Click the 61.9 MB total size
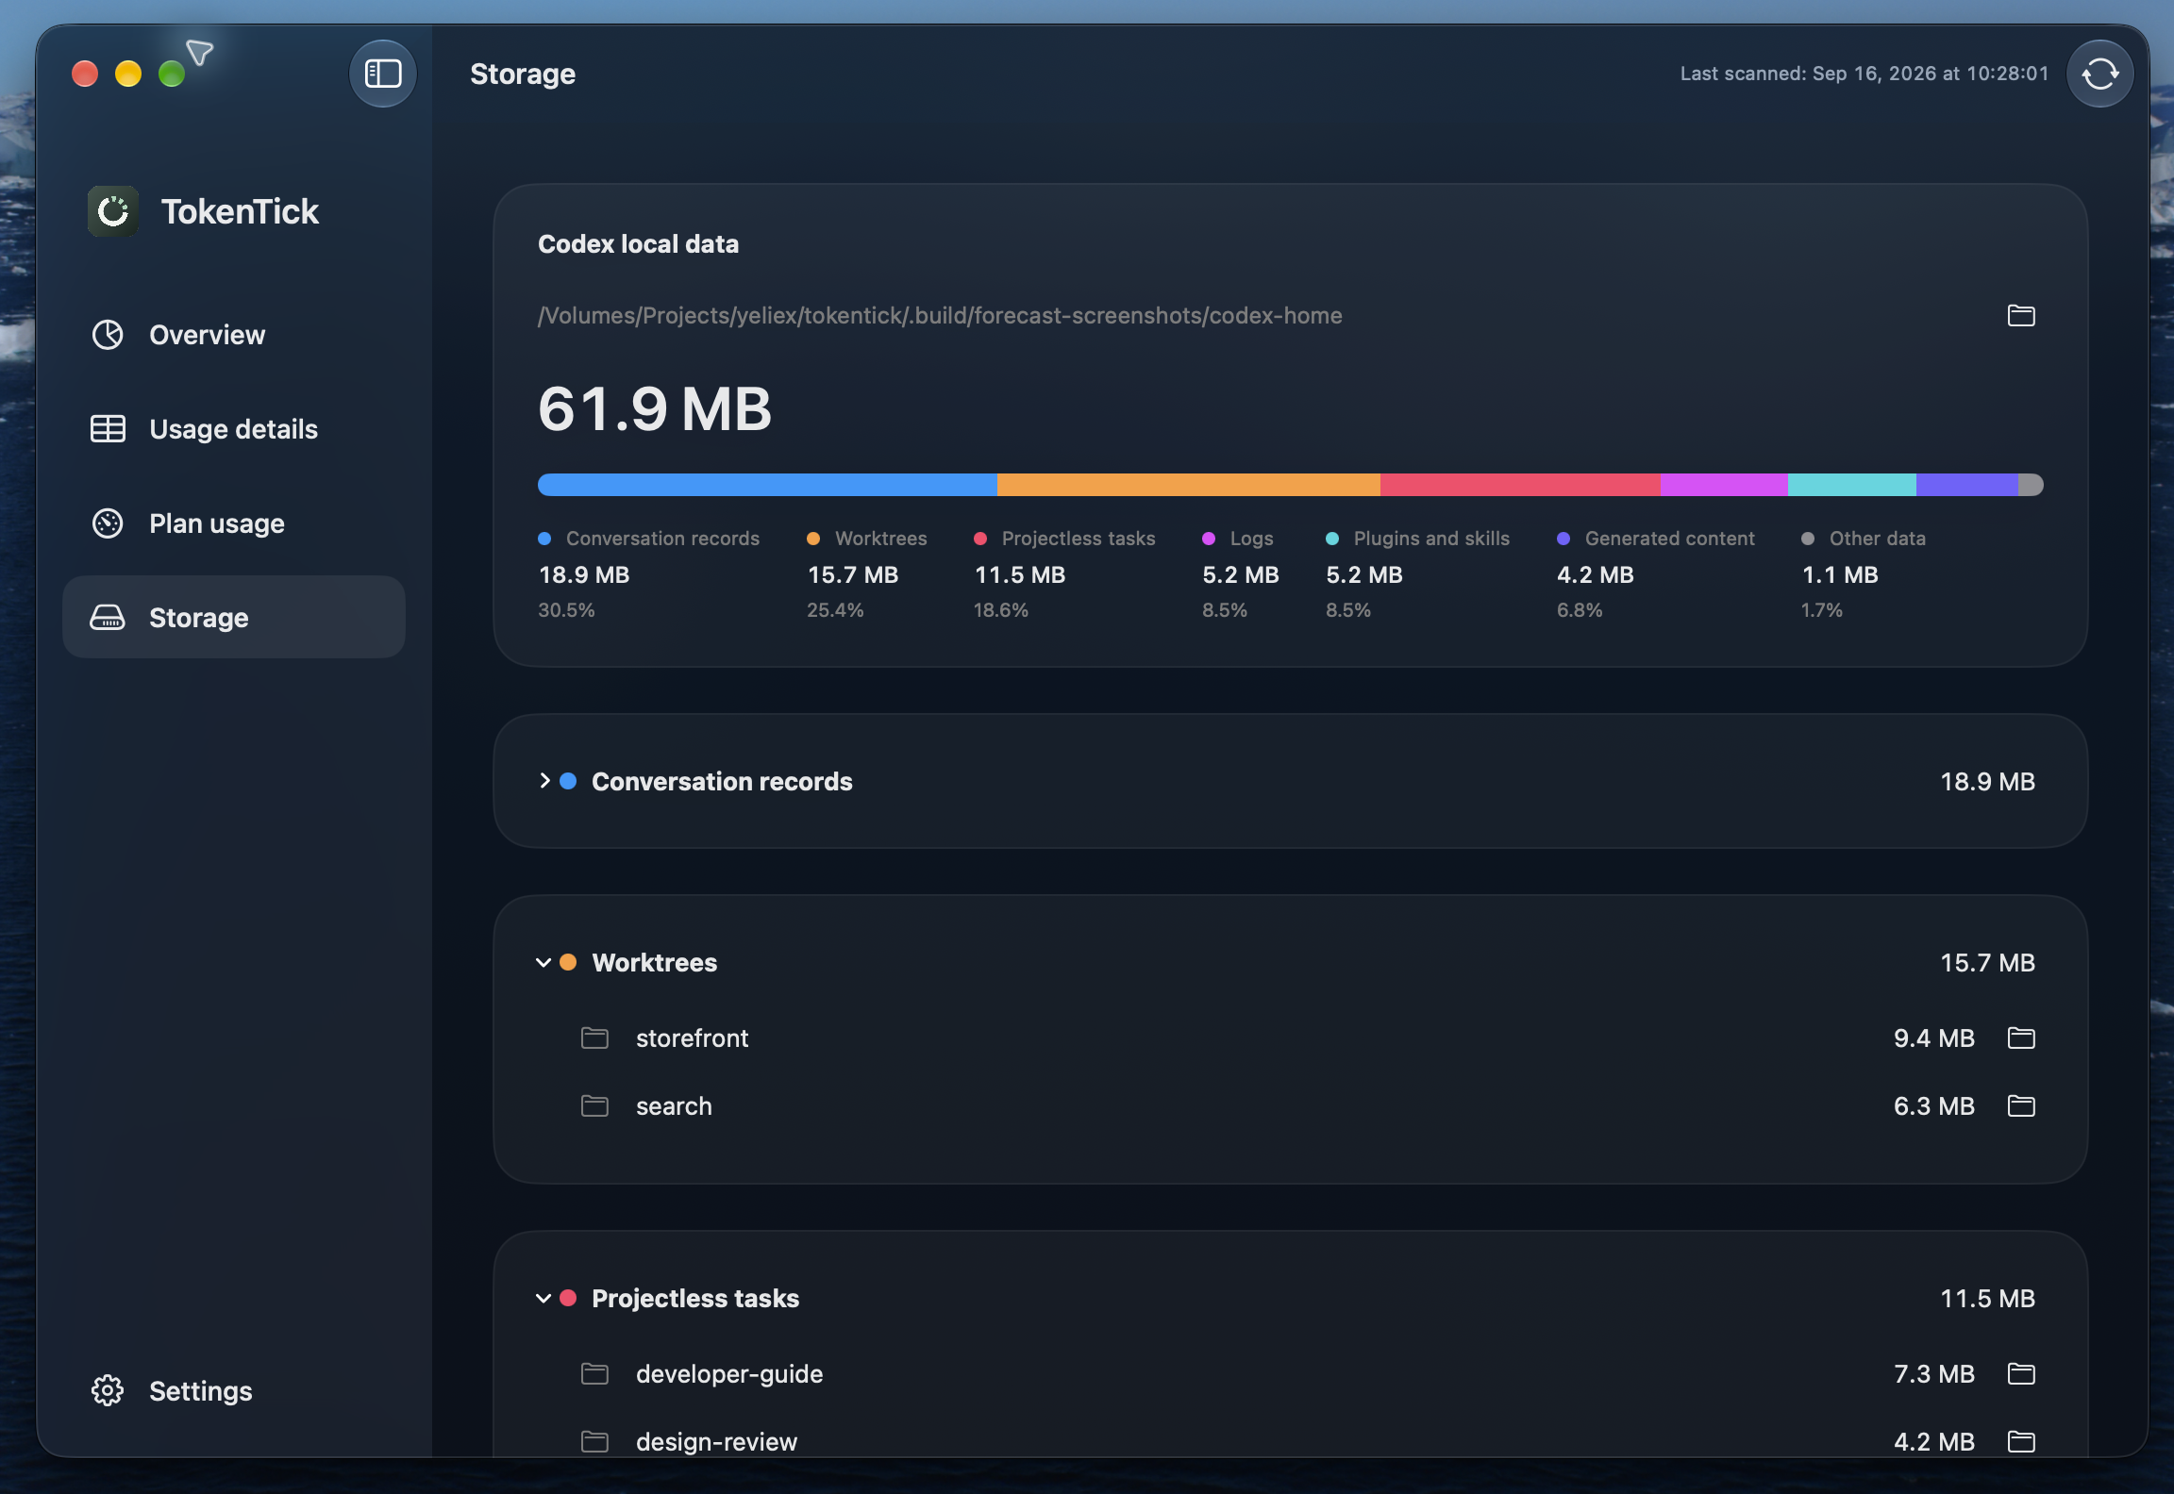This screenshot has width=2174, height=1494. point(655,408)
